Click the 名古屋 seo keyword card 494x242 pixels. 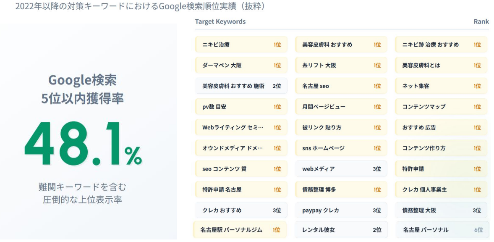pyautogui.click(x=341, y=86)
